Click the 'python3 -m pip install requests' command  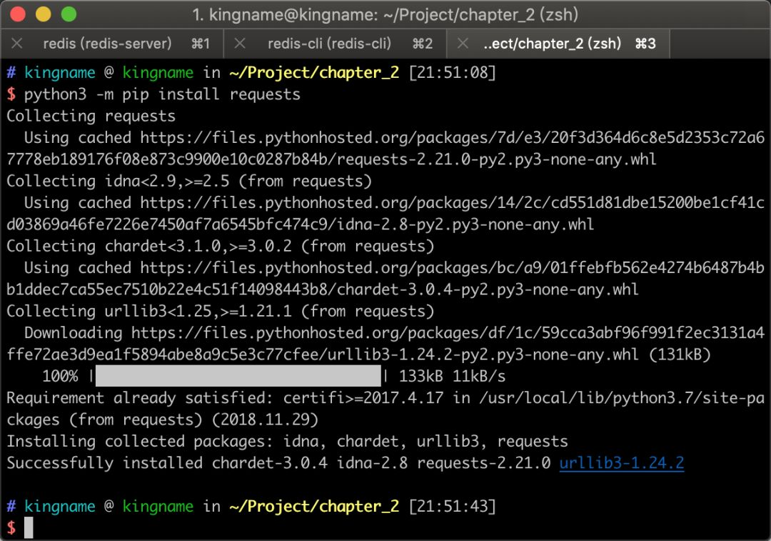pyautogui.click(x=162, y=94)
